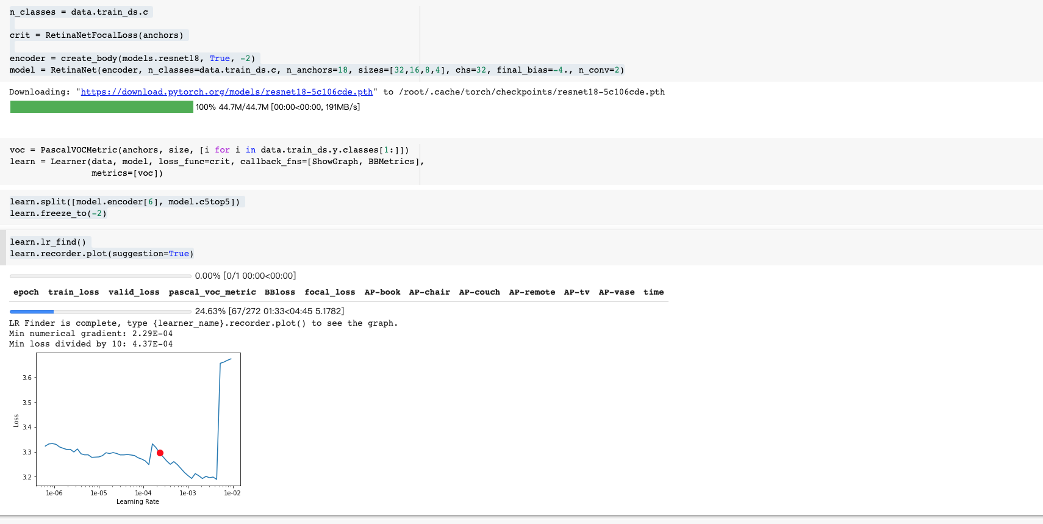Screen dimensions: 1043x524
Task: Click the Min numerical gradient output text
Action: [91, 334]
